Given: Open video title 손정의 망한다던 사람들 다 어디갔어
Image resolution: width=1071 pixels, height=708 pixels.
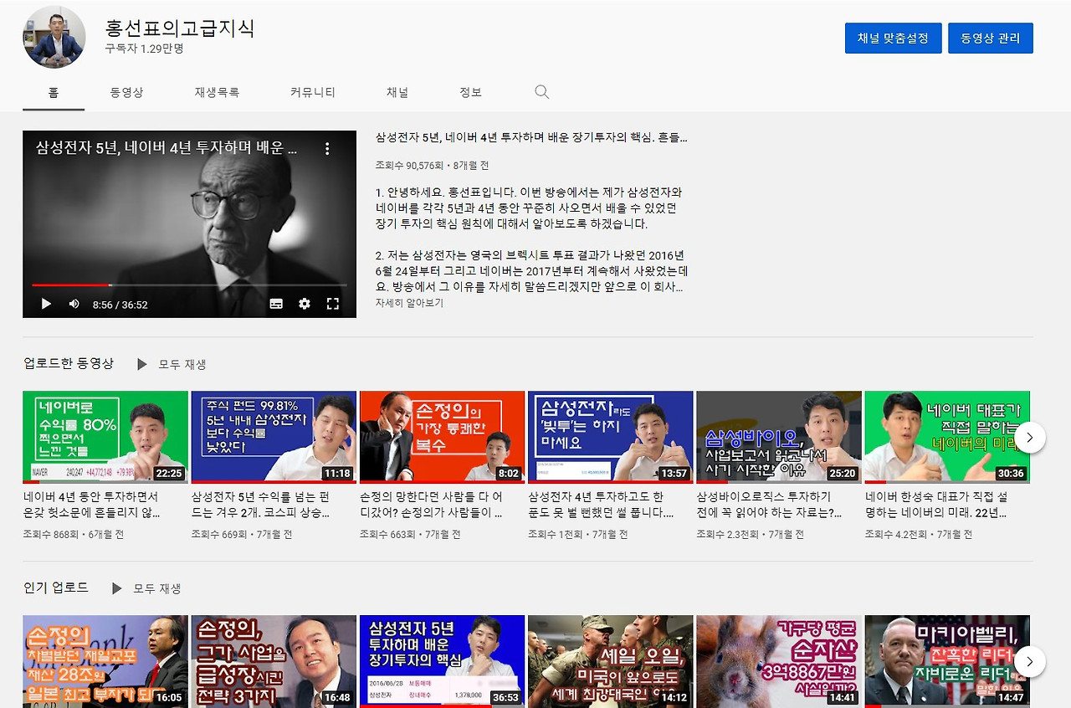Looking at the screenshot, I should tap(429, 504).
